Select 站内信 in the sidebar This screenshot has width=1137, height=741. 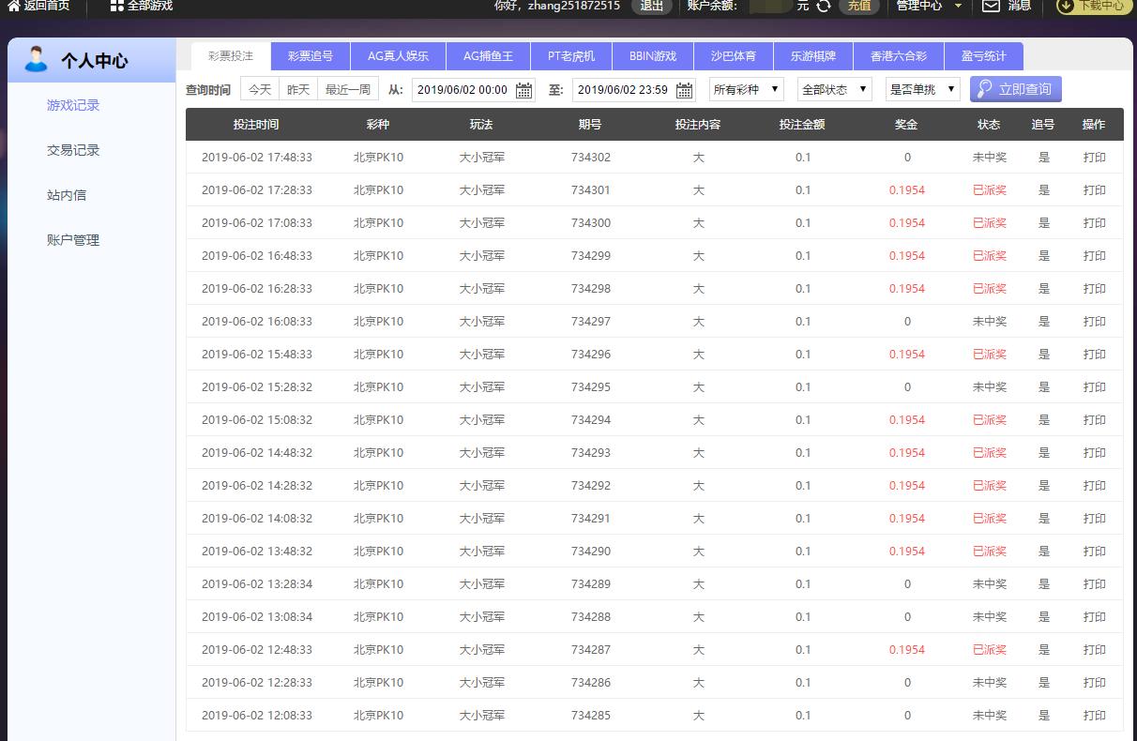[67, 195]
